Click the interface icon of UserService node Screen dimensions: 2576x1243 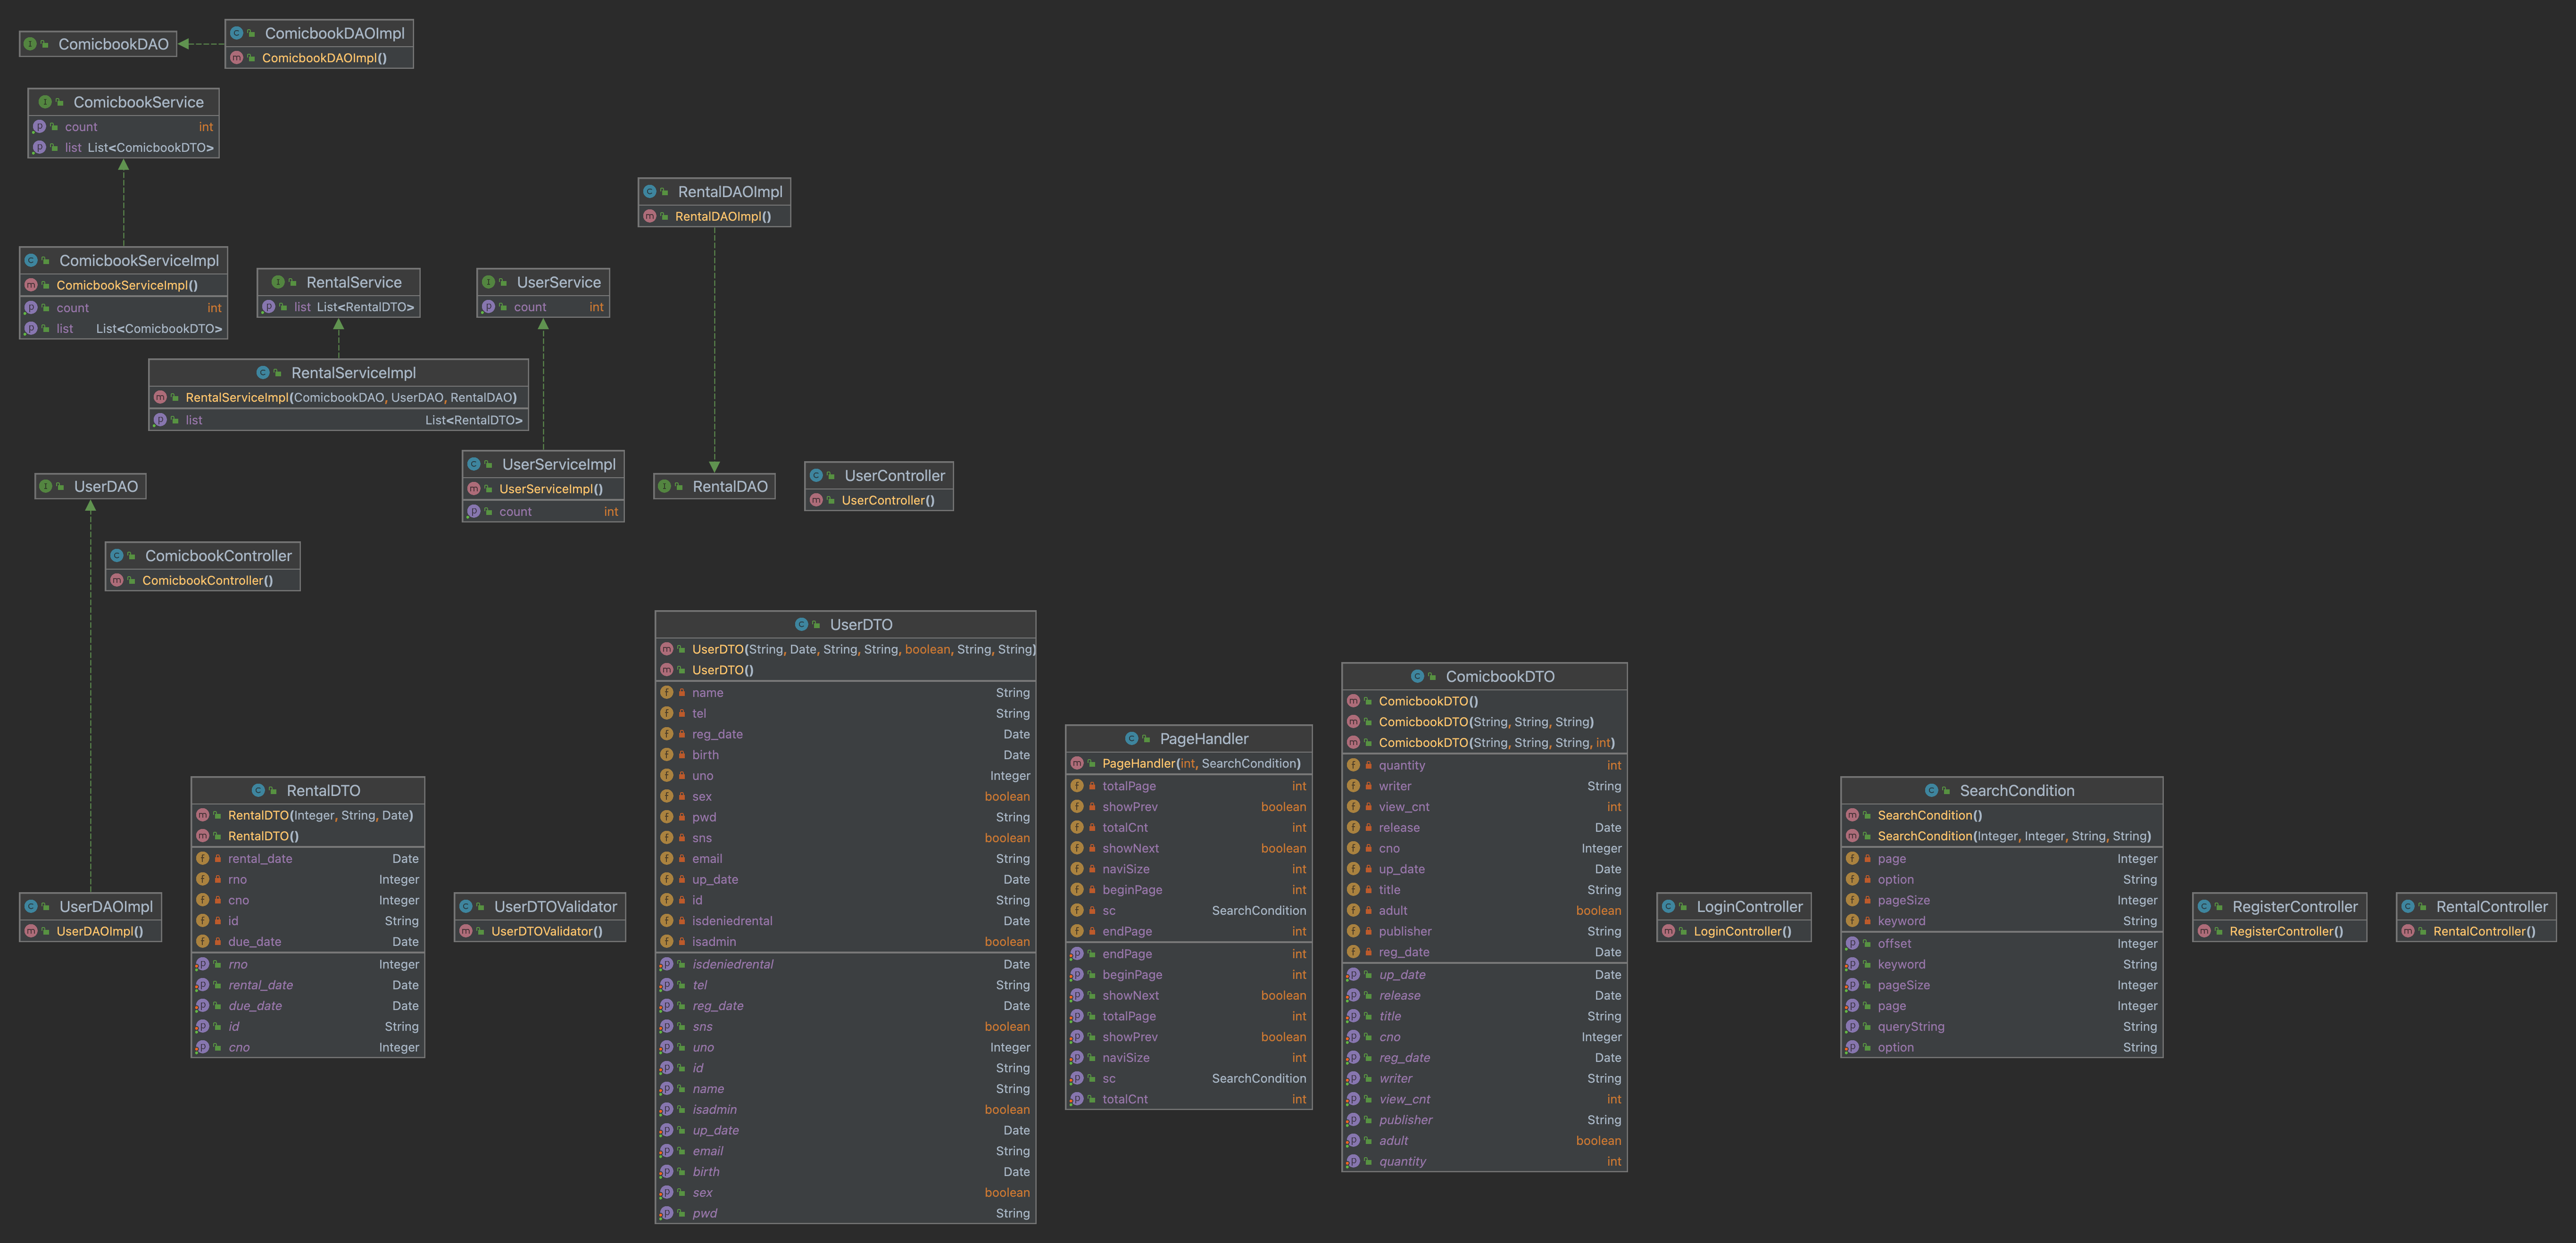click(x=488, y=282)
